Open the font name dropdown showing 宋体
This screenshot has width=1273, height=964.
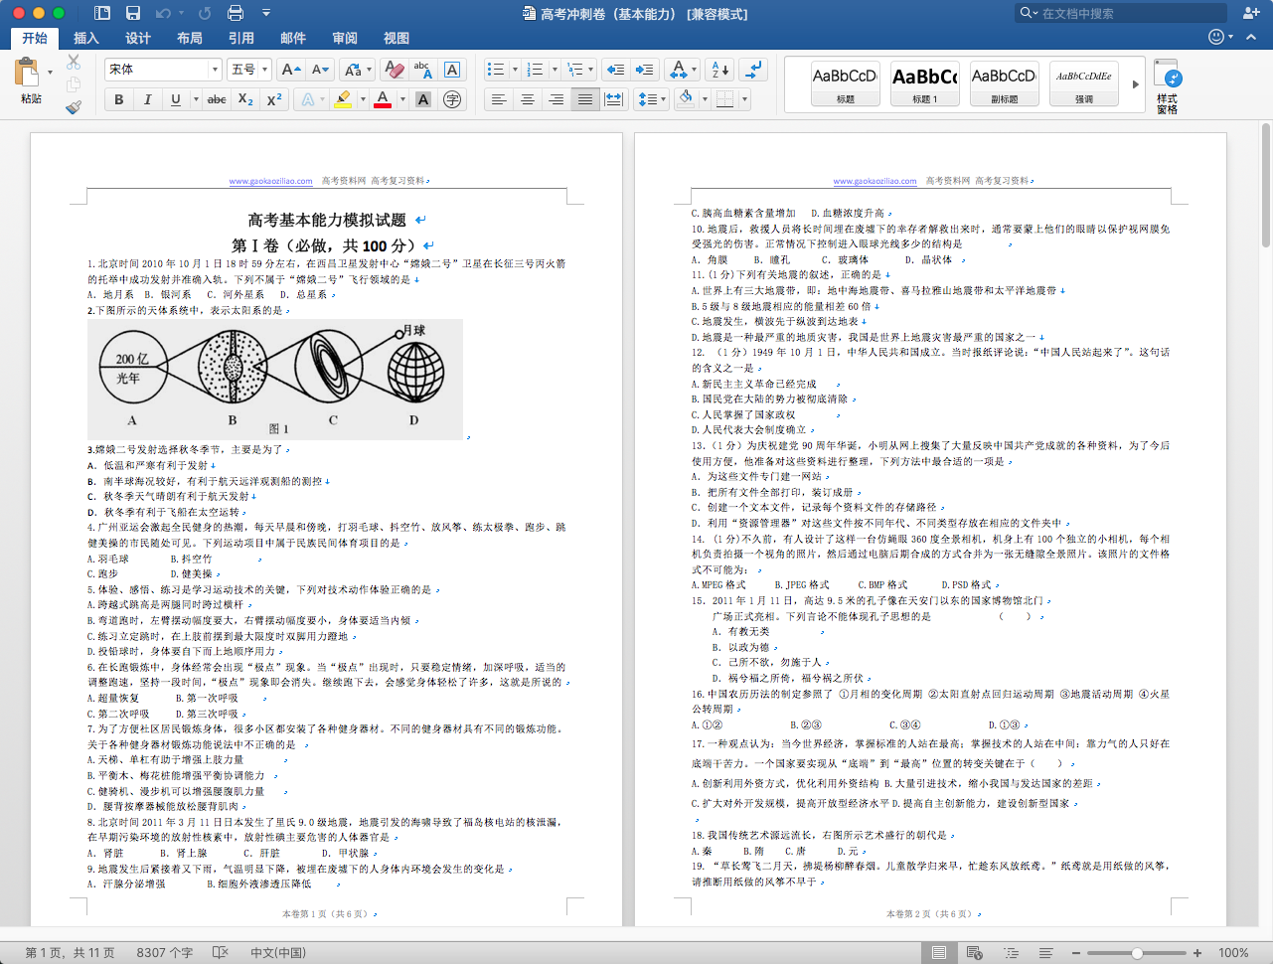pos(163,70)
